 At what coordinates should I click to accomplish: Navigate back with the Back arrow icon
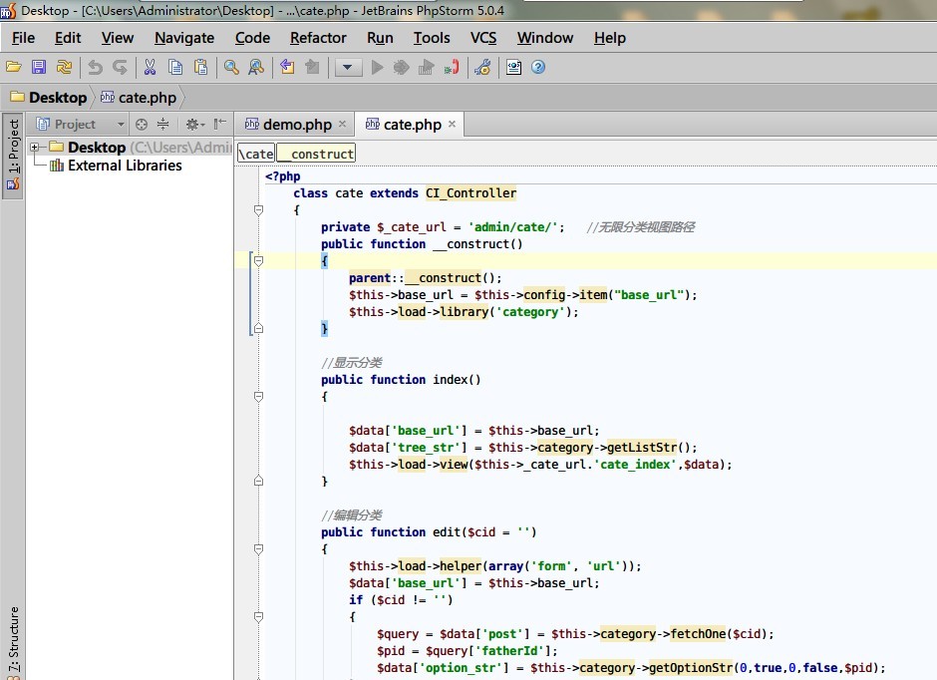coord(287,68)
